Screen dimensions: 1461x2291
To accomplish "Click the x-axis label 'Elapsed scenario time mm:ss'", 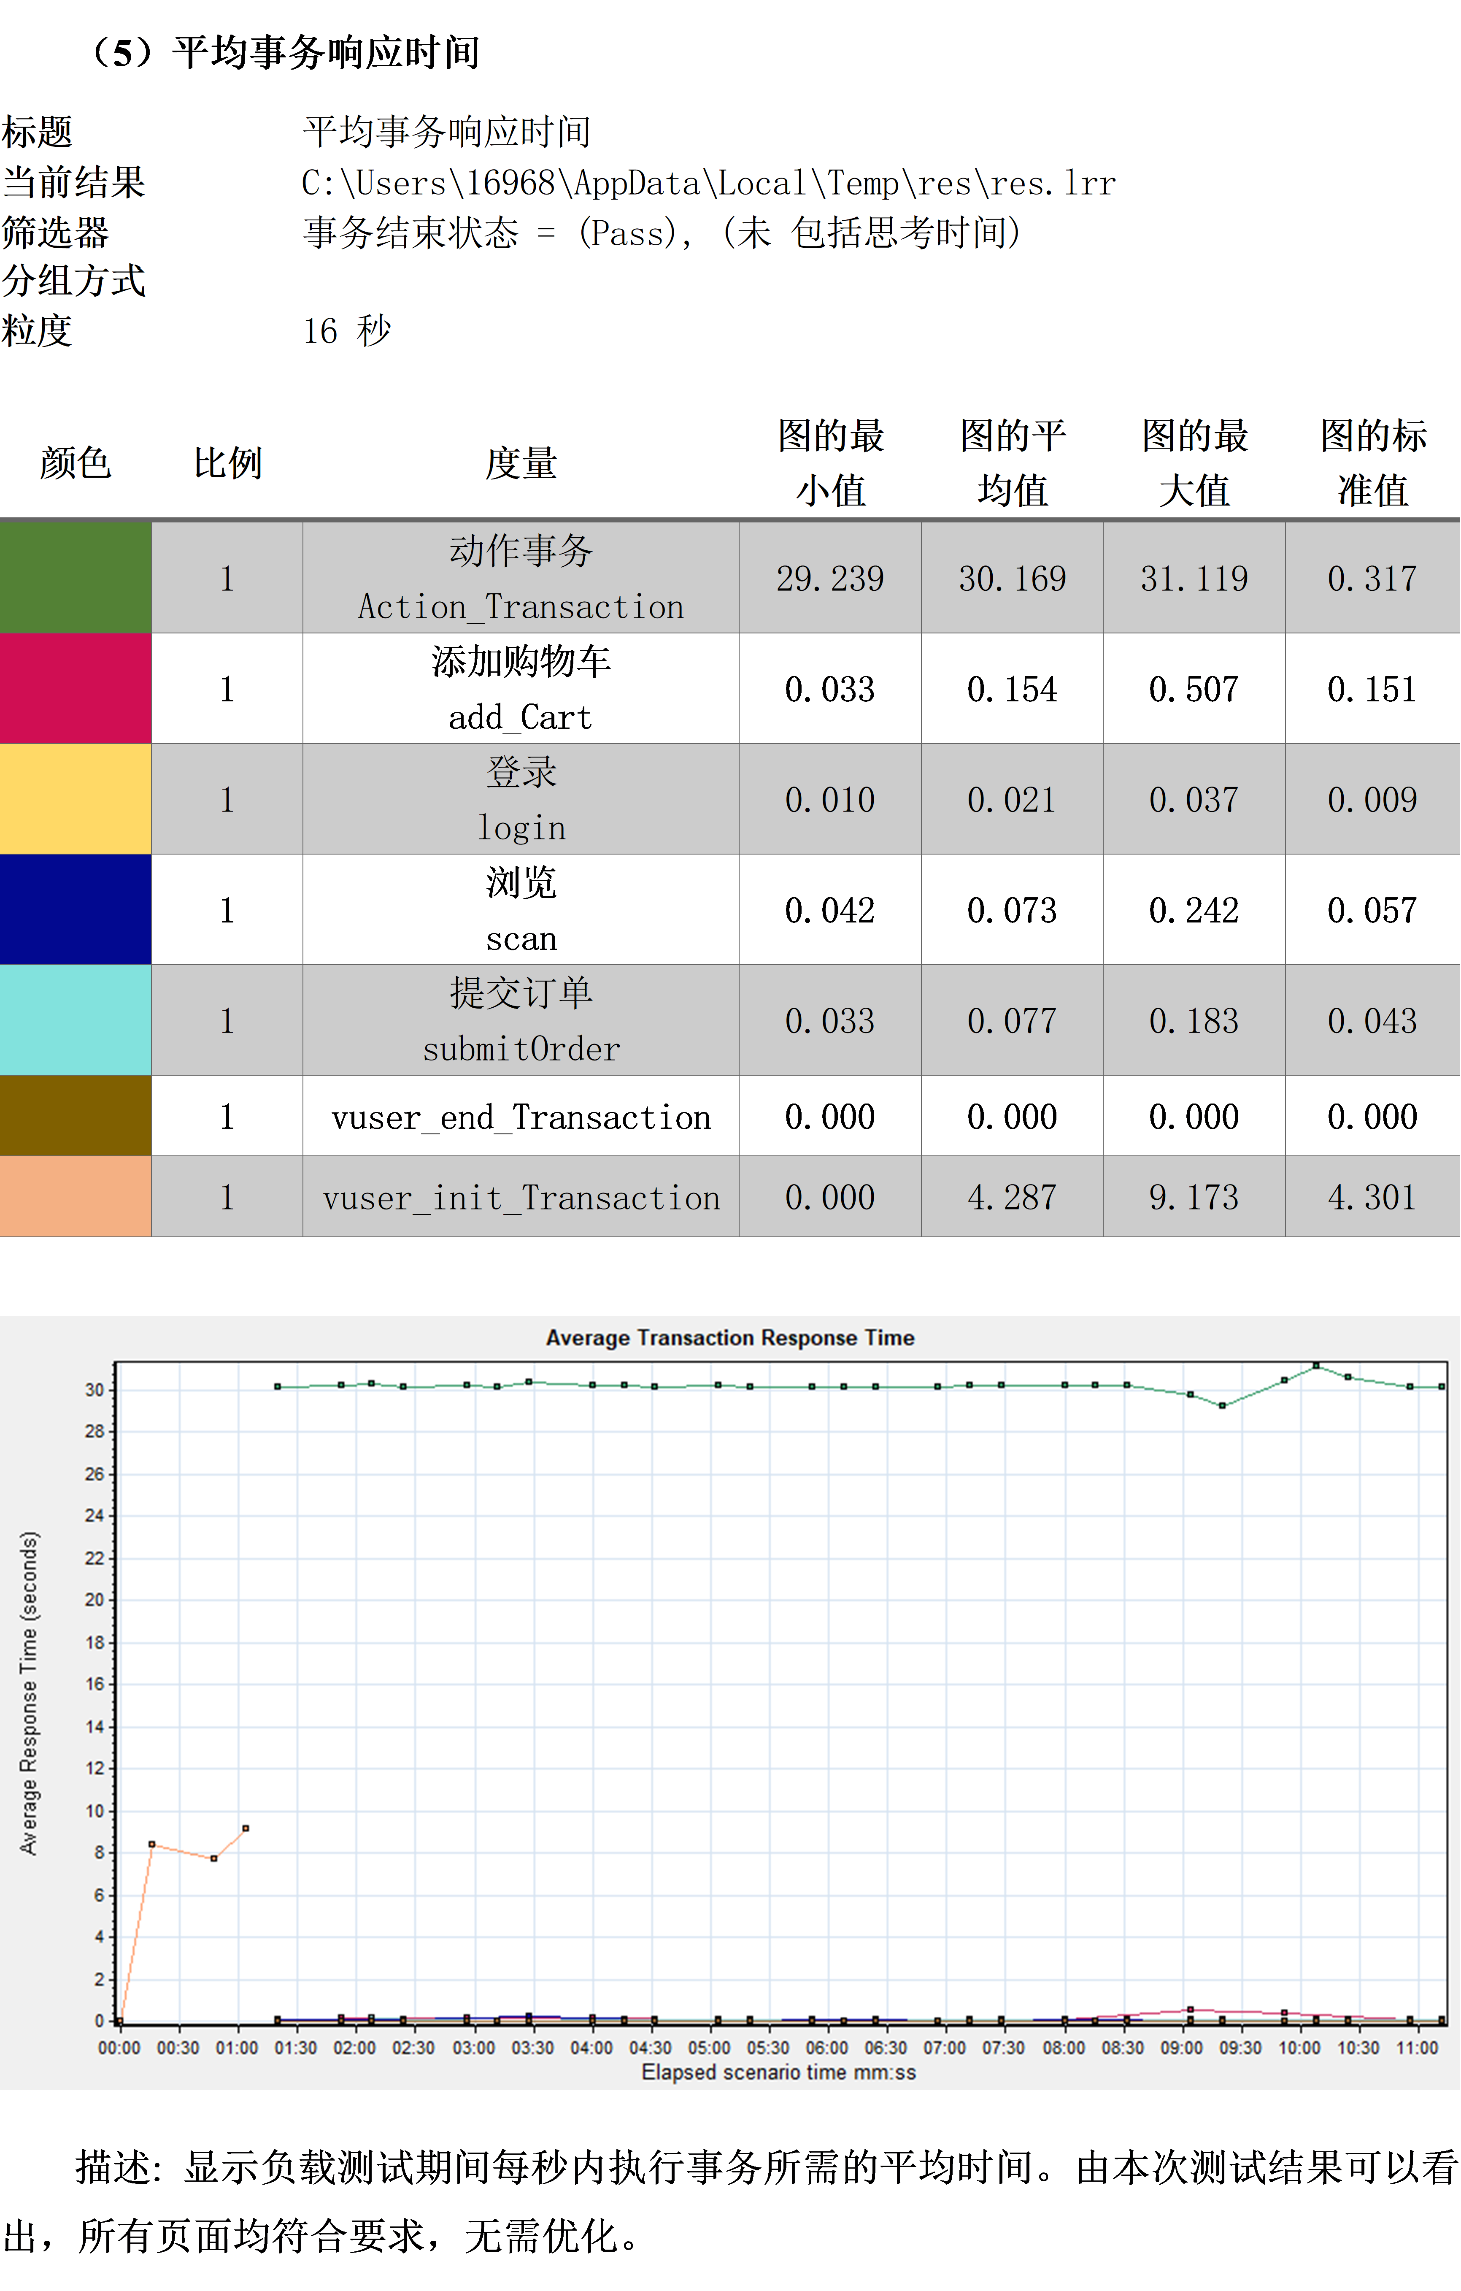I will click(779, 2072).
